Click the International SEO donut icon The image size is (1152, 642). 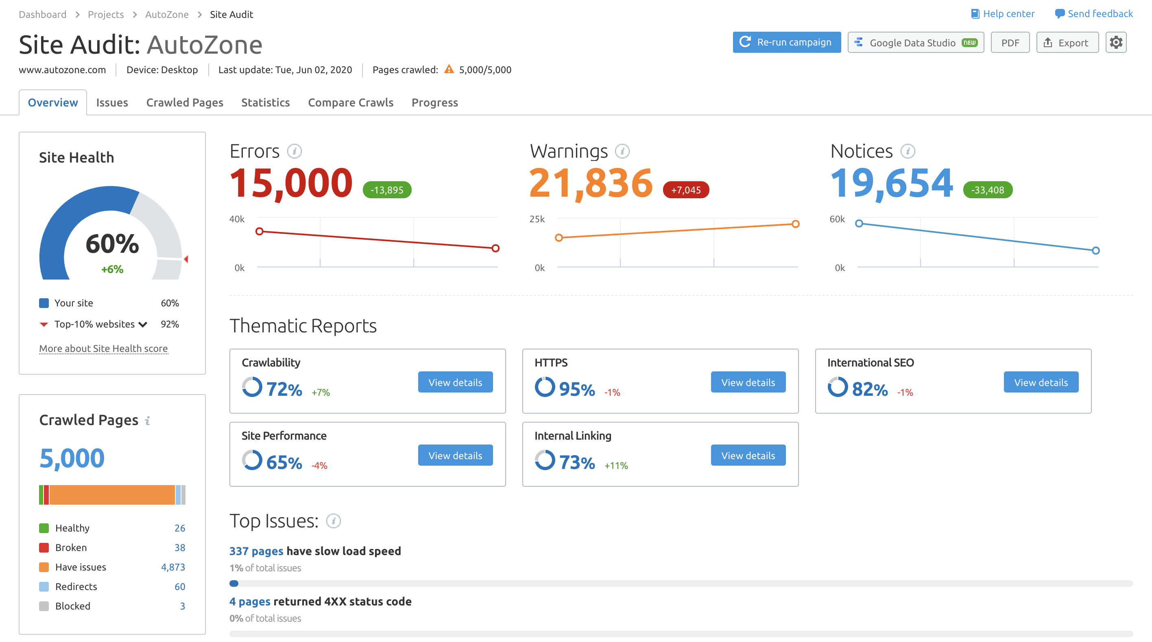click(x=837, y=387)
